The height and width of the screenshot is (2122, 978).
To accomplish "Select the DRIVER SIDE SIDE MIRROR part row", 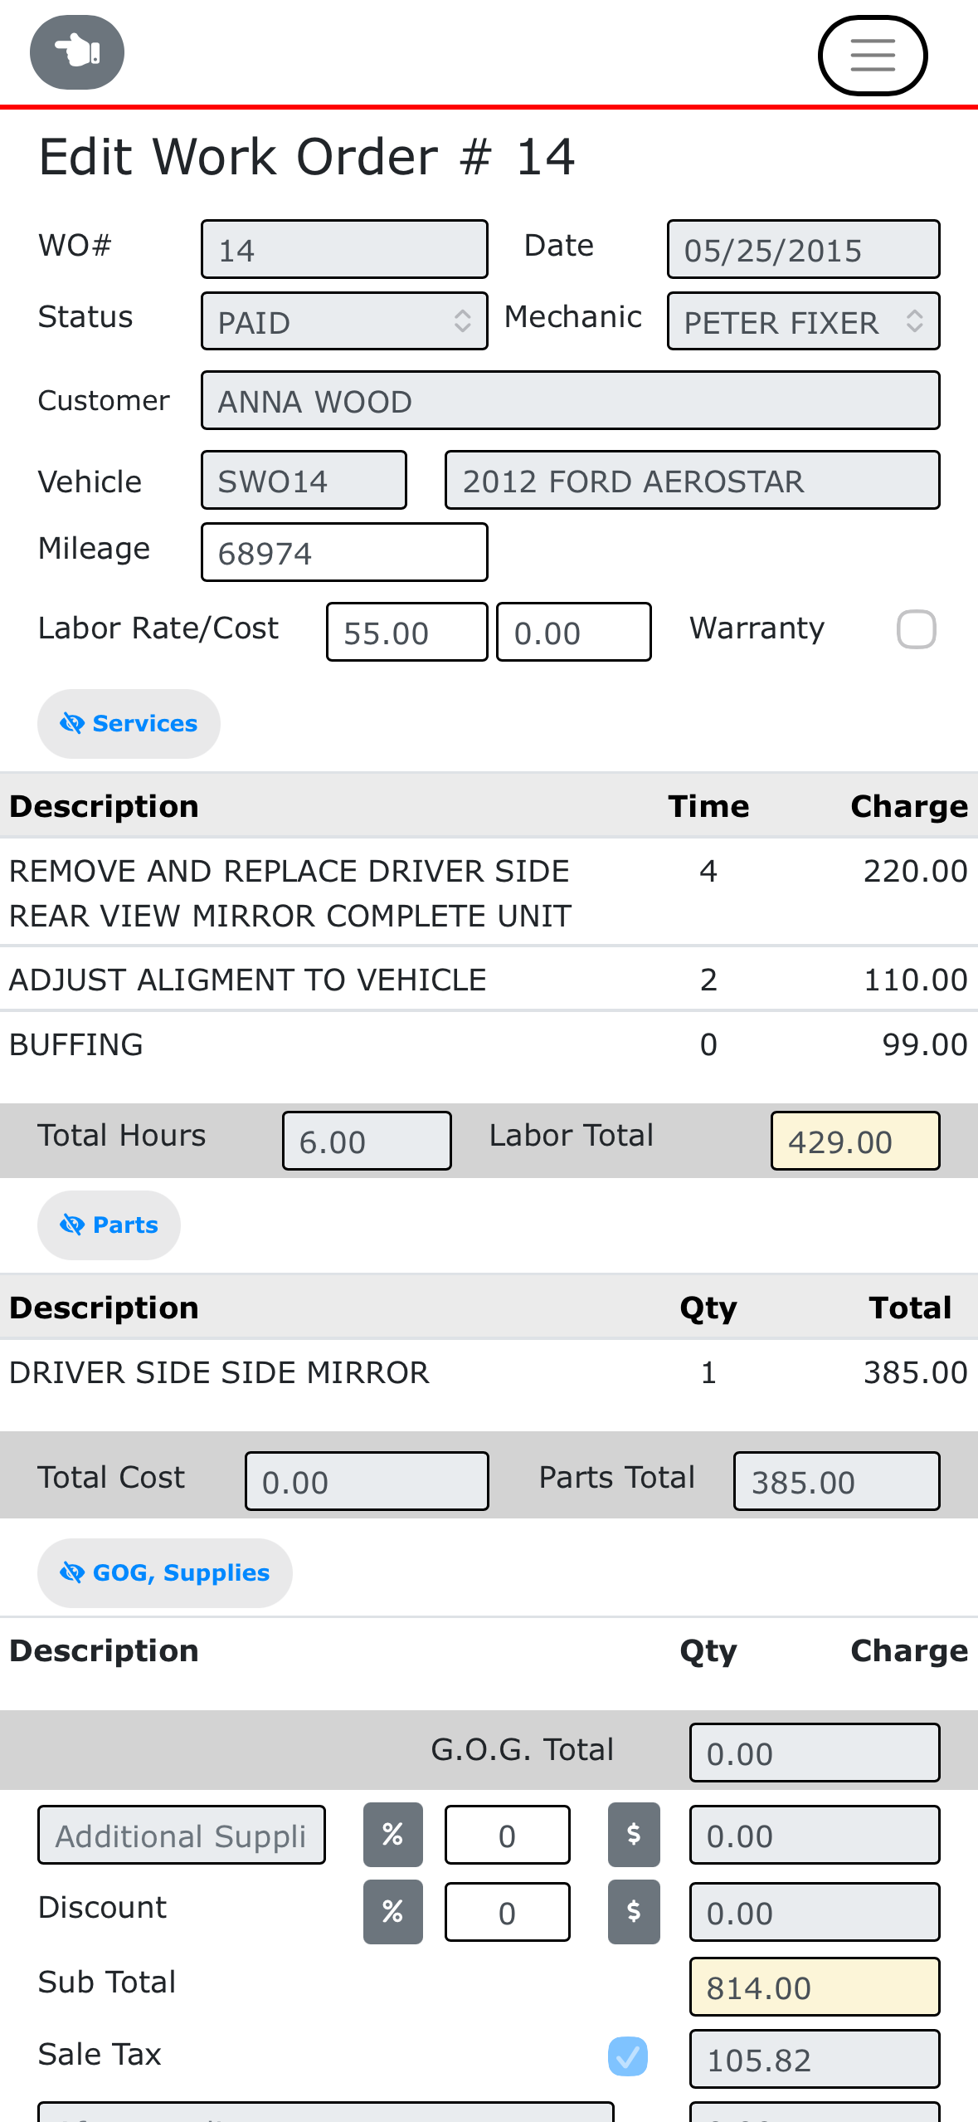I will (x=489, y=1372).
